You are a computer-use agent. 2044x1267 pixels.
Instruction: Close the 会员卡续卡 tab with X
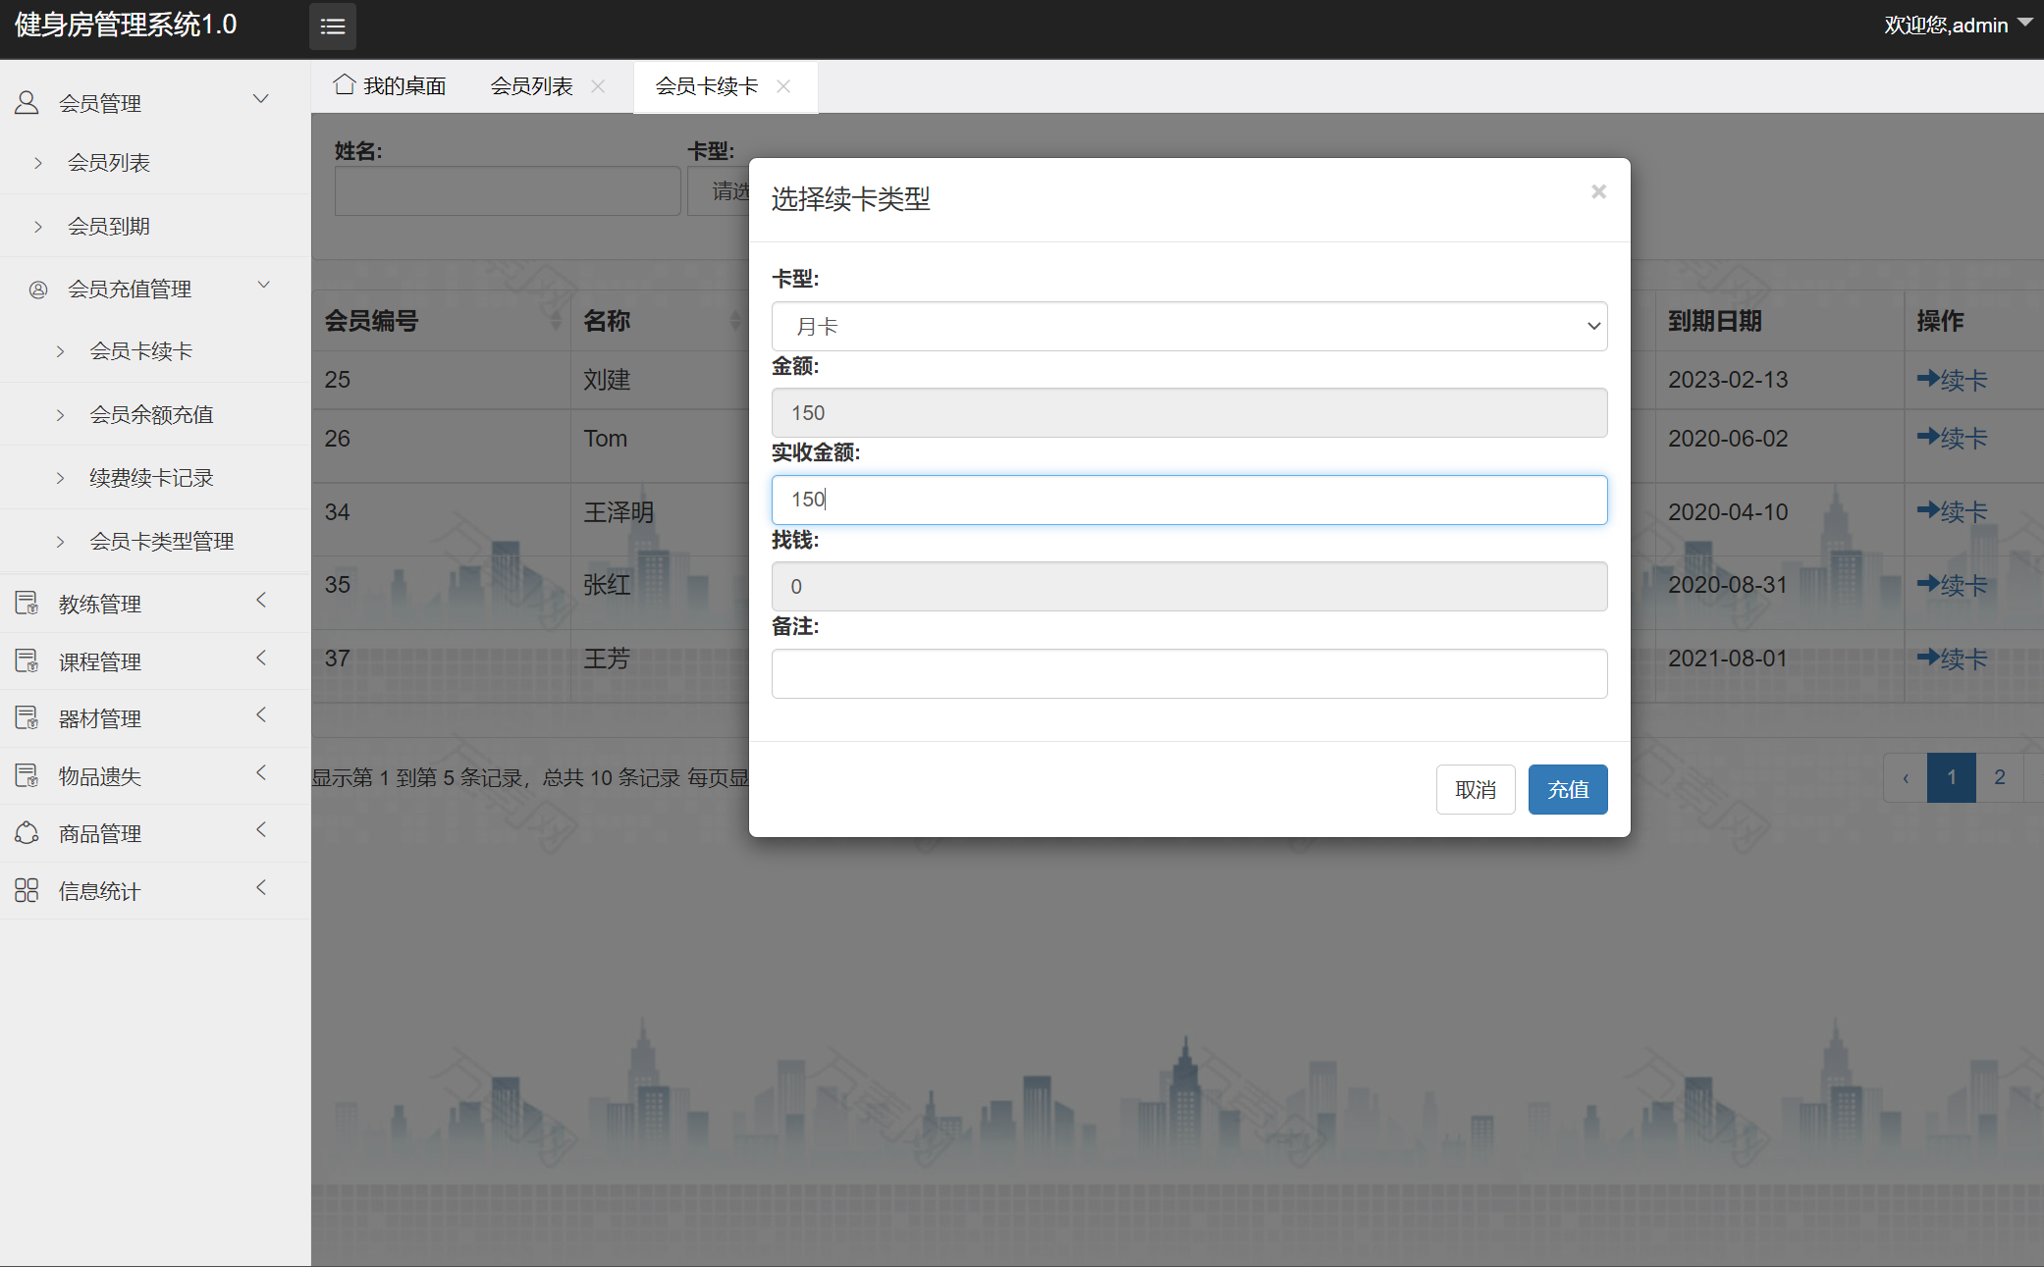click(783, 86)
